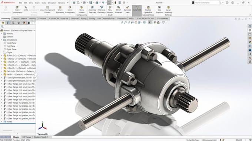Viewport: 252px width, 141px height.
Task: Click Take Snapshot tool
Action: (x=159, y=10)
